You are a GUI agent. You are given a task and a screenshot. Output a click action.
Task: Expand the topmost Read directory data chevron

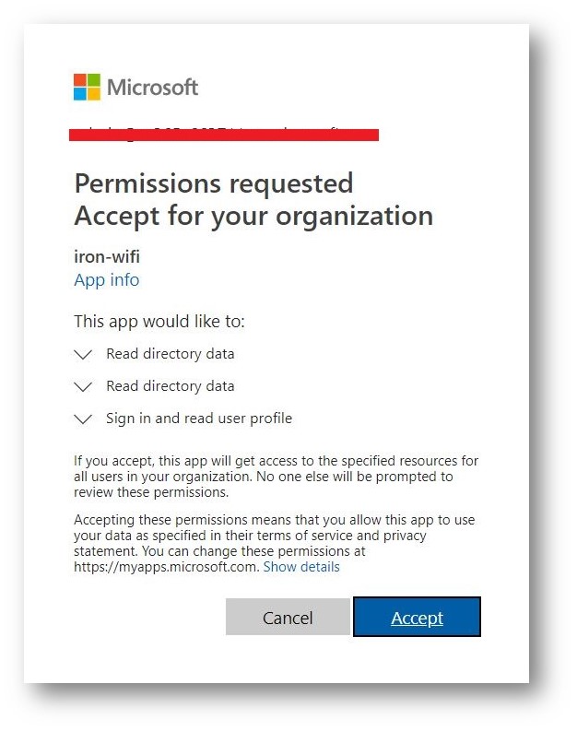pos(83,355)
